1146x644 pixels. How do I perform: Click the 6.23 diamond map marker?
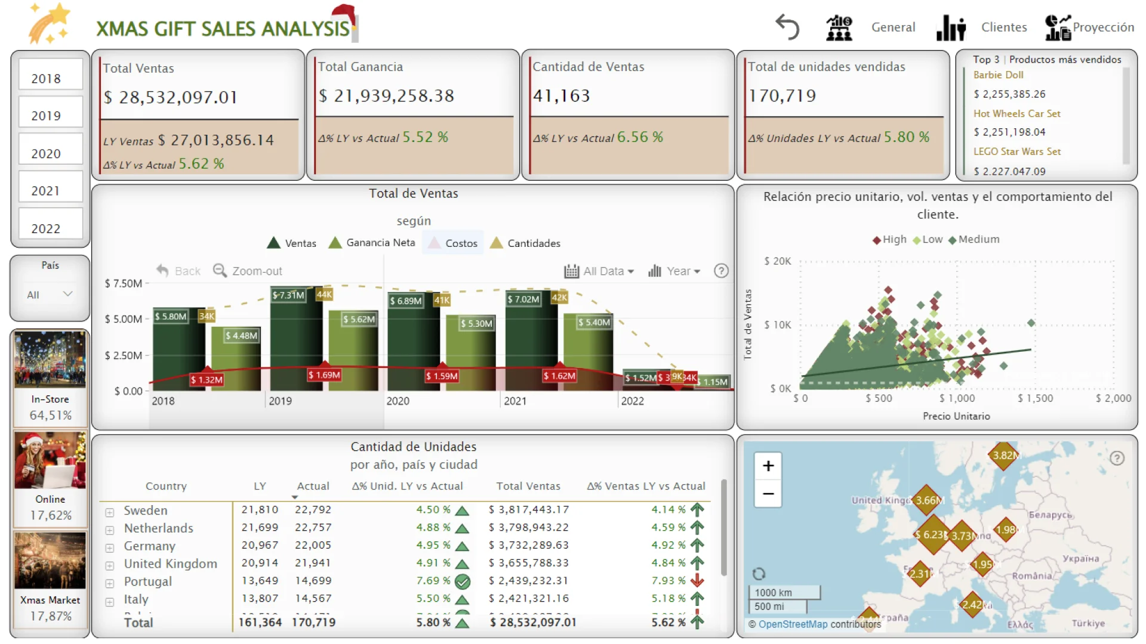click(x=932, y=535)
